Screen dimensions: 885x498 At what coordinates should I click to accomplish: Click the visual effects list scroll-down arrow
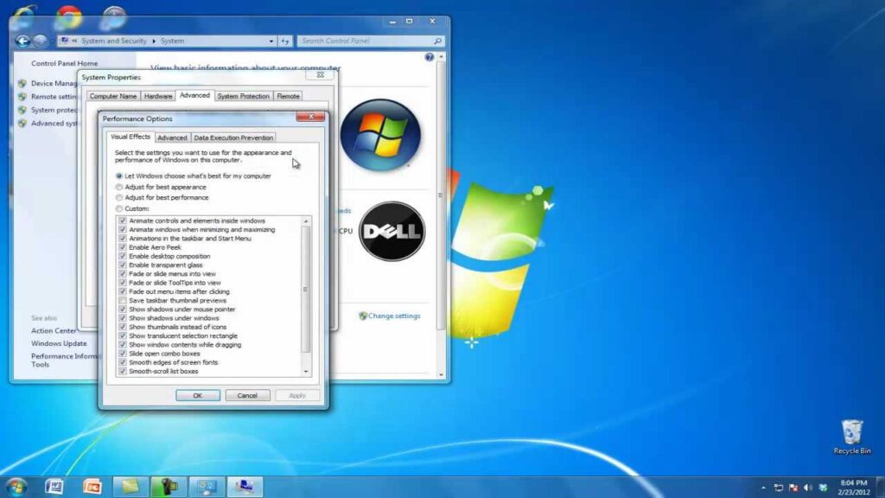(x=306, y=372)
